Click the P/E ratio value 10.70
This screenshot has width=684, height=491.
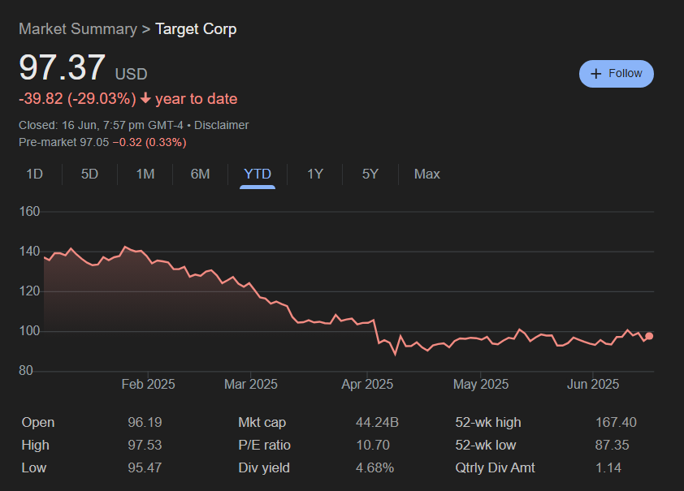[x=373, y=446]
